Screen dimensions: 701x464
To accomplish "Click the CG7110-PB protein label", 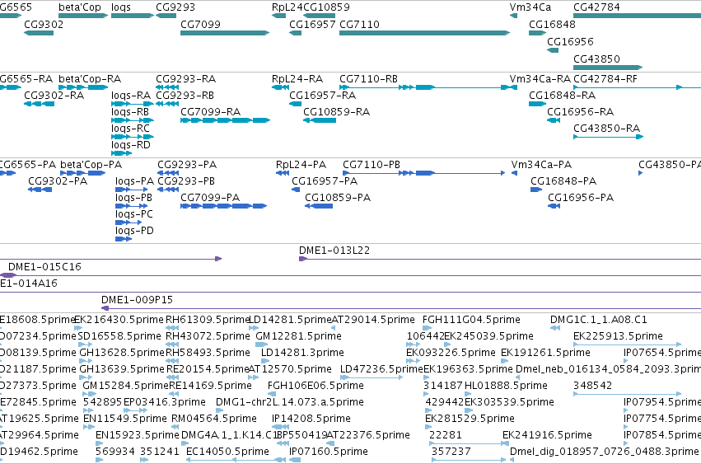I will point(372,165).
